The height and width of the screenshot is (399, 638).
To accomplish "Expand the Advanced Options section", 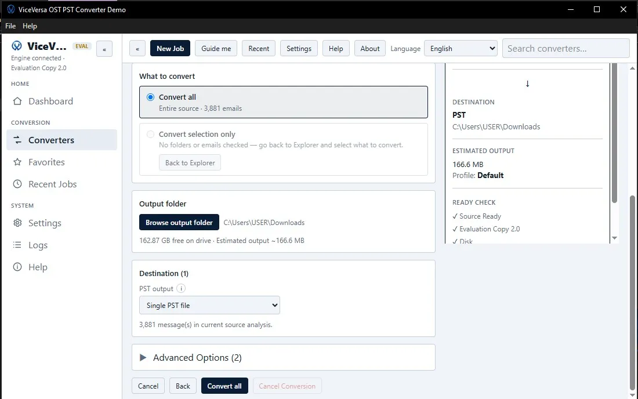I will pyautogui.click(x=284, y=357).
